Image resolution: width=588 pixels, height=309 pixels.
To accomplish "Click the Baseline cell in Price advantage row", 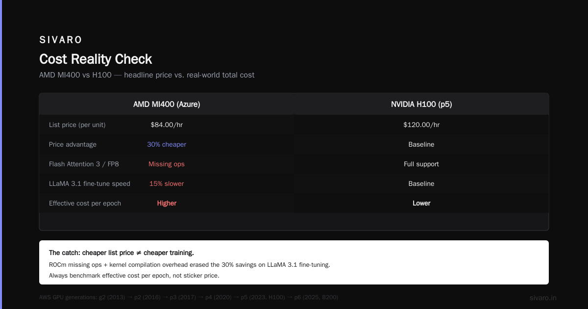I will coord(421,145).
